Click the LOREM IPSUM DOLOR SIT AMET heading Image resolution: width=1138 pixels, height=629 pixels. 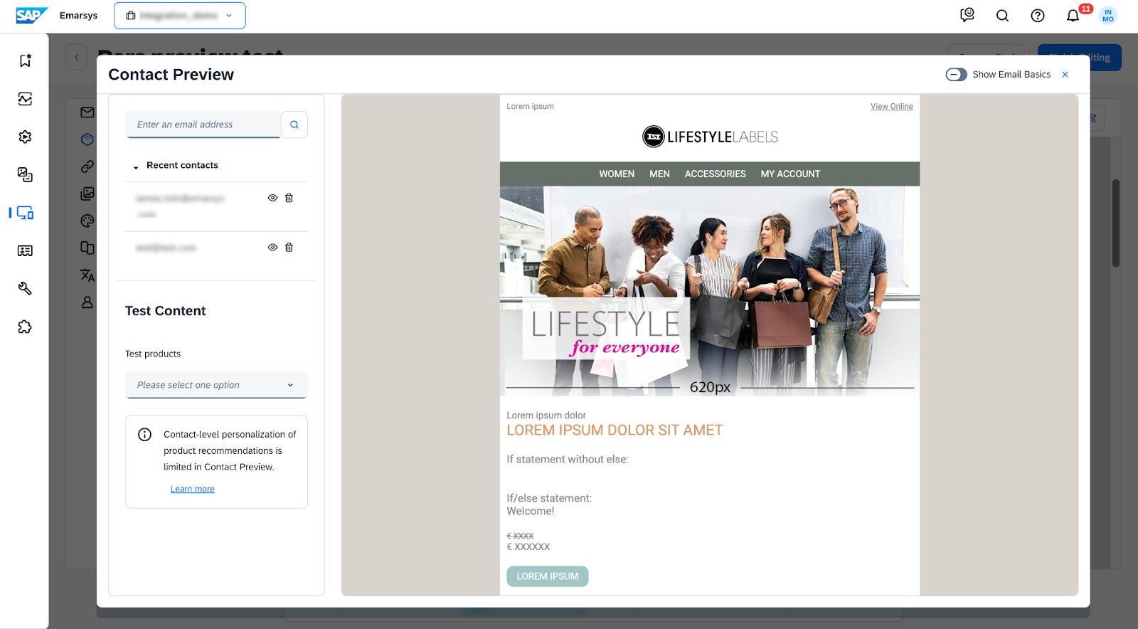(615, 430)
